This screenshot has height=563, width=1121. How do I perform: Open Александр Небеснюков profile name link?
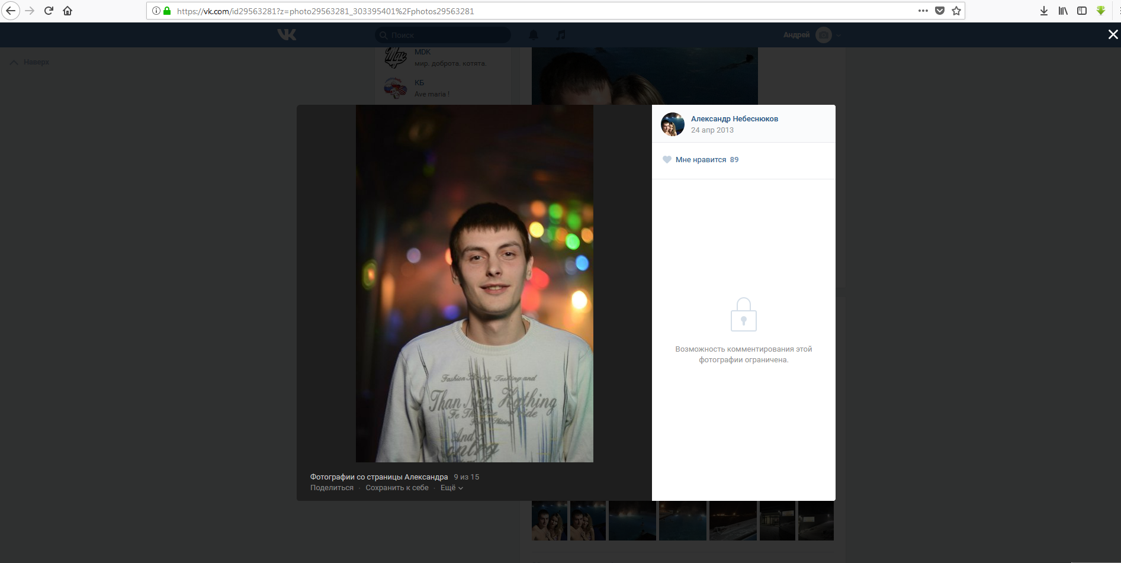734,119
